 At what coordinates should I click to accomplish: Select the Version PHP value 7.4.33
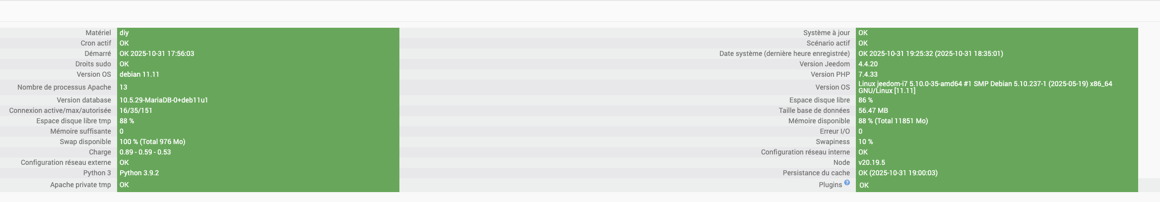868,74
